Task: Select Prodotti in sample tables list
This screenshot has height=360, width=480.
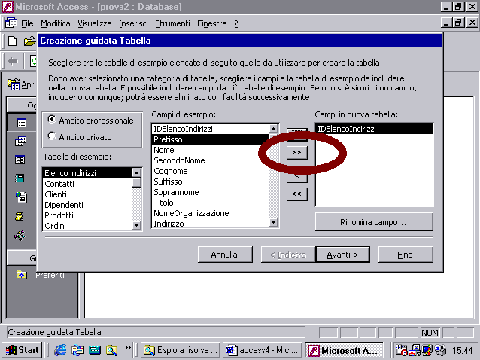Action: (87, 215)
